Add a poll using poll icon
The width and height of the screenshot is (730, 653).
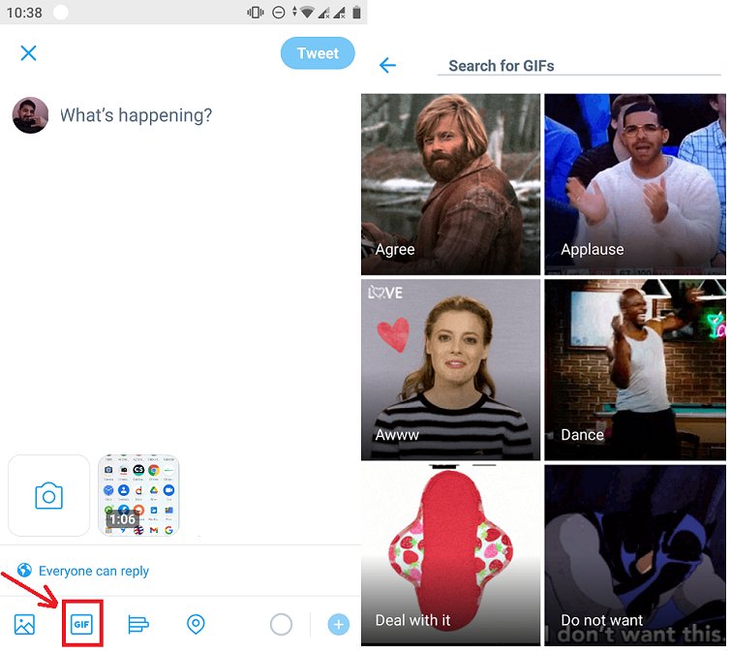(138, 625)
